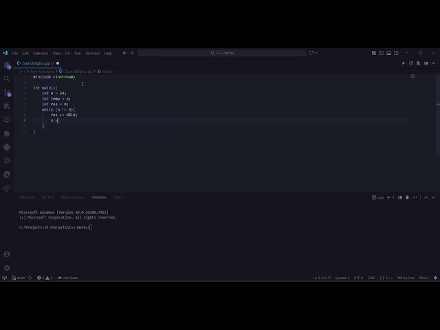
Task: Click unsaved dot on SumofDigits.cpp tab
Action: 58,63
